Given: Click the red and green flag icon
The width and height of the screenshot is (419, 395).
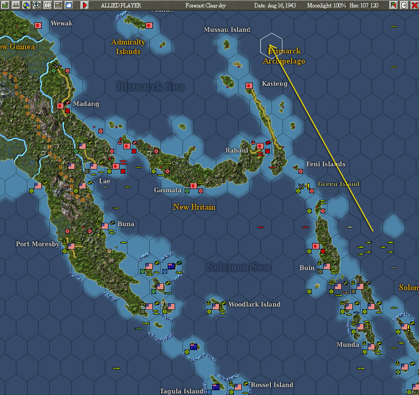Looking at the screenshot, I should tap(394, 5).
